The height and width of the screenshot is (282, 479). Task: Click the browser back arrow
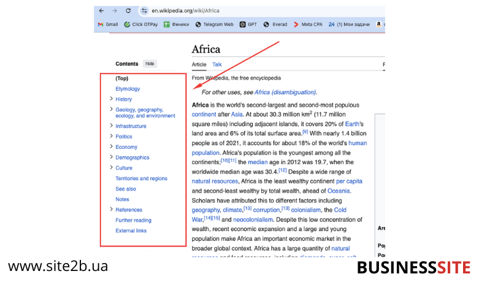101,10
